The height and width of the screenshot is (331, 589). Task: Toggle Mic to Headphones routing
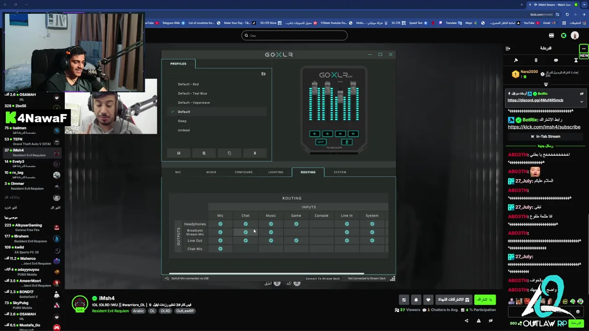coord(220,224)
